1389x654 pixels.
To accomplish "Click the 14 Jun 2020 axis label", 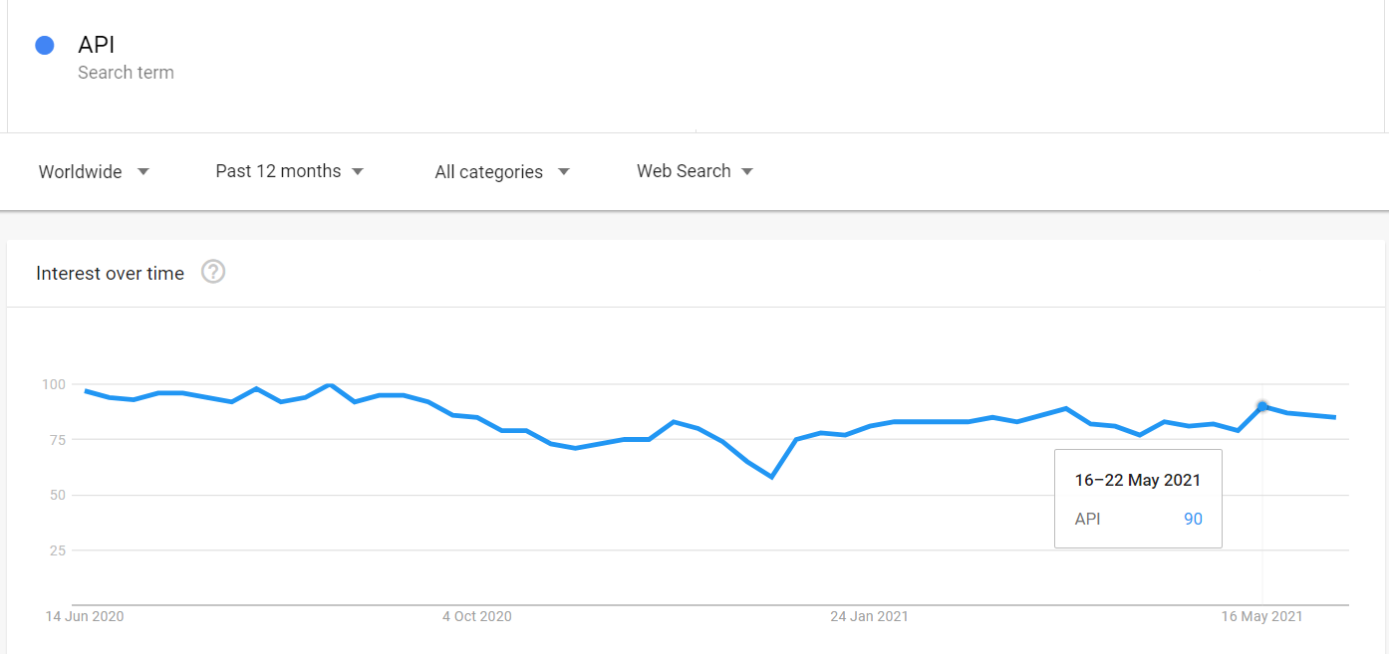I will click(85, 617).
